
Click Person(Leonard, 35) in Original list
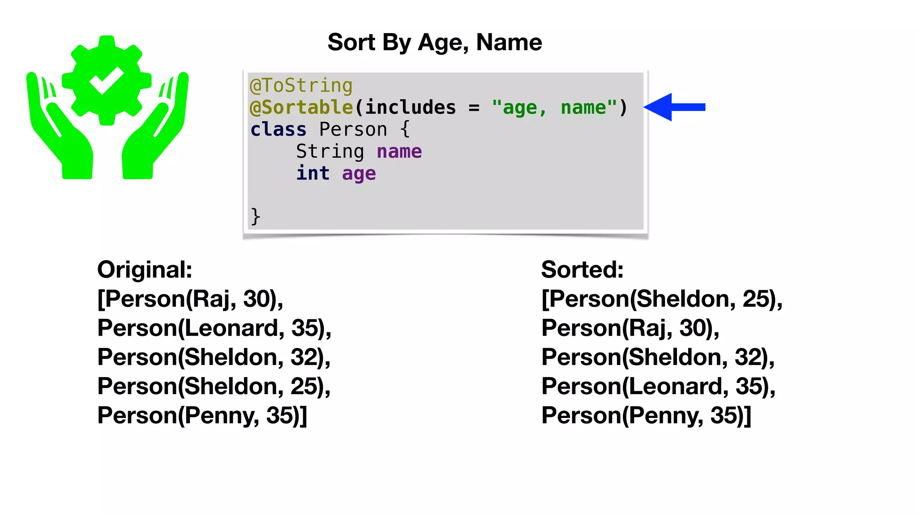tap(214, 328)
